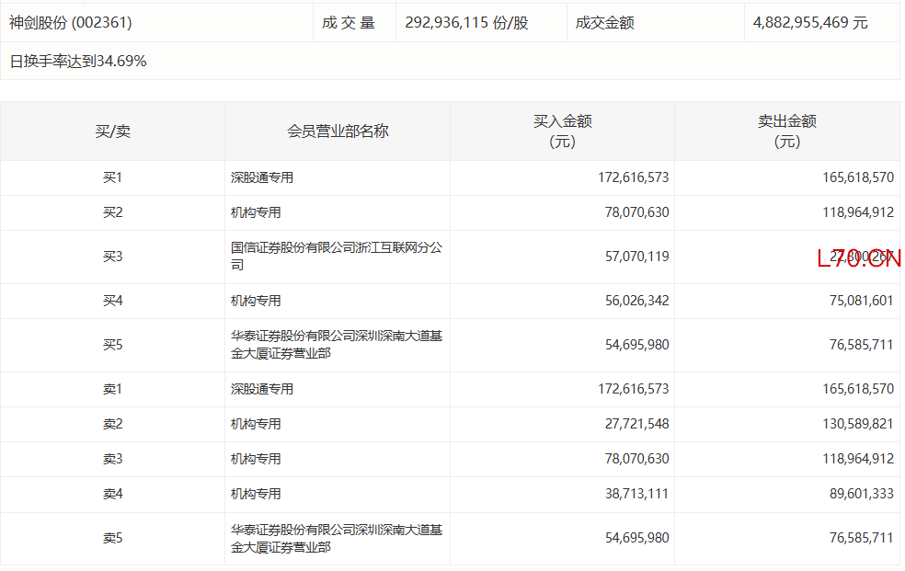Select the 成交金额 value 4,882,955,469 元
905x571 pixels.
809,23
